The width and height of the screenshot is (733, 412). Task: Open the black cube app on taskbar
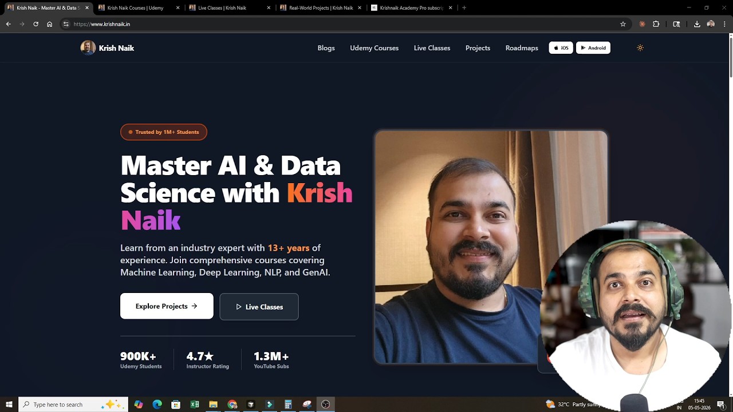point(251,405)
